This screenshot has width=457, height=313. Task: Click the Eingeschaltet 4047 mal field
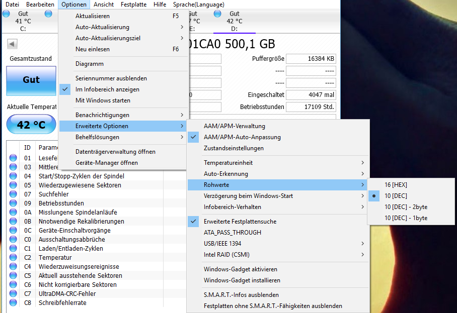point(311,95)
